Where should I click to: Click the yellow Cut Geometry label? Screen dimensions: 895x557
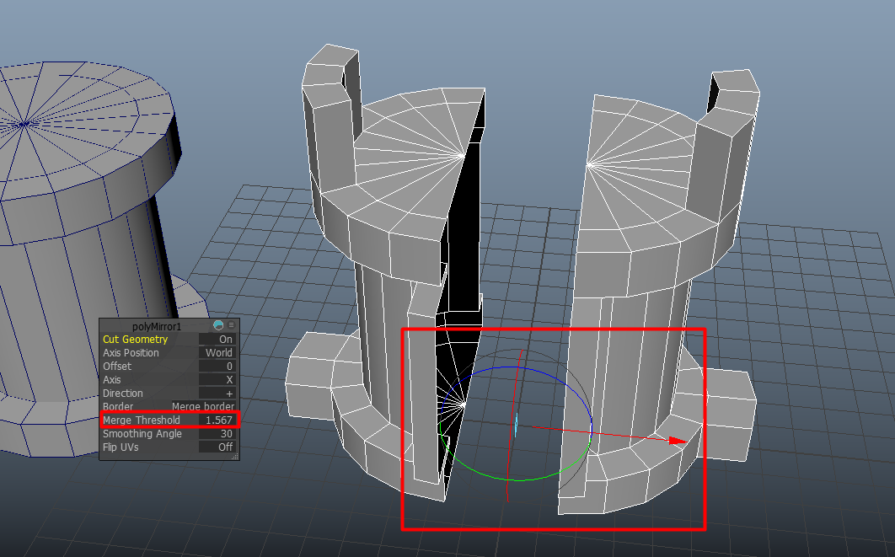134,339
